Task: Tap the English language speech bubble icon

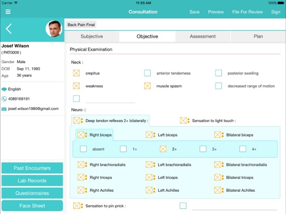Action: pyautogui.click(x=4, y=89)
